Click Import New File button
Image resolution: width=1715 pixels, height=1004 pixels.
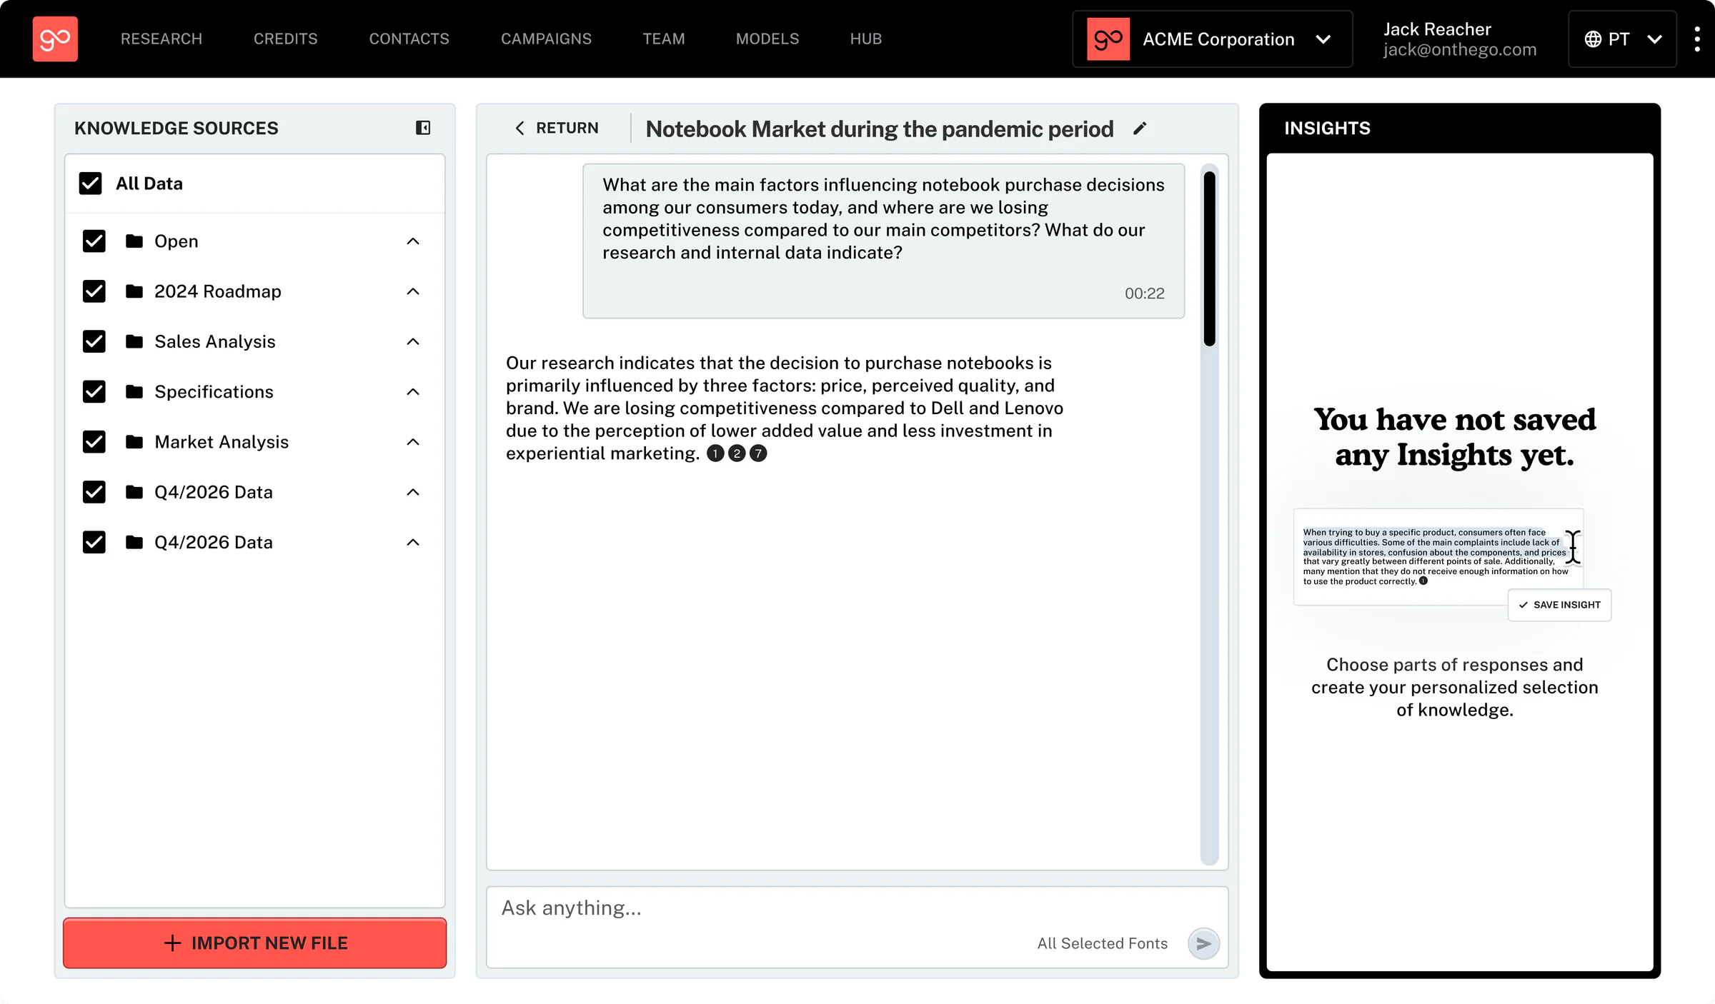click(255, 943)
